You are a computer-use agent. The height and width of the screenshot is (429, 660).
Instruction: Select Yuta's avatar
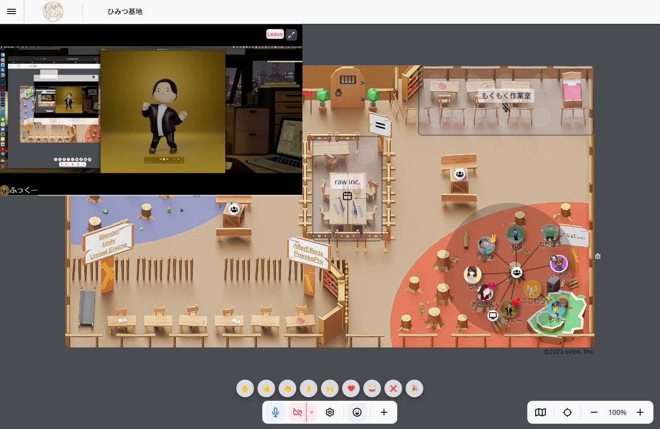pyautogui.click(x=486, y=245)
